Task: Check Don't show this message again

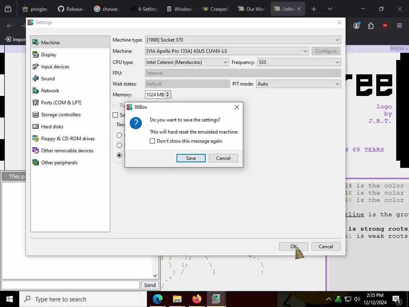Action: tap(152, 141)
